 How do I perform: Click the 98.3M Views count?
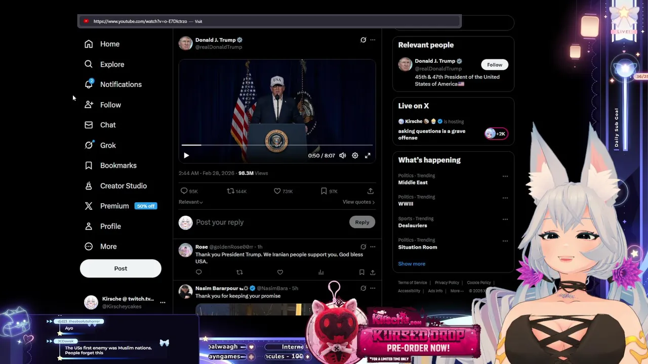click(253, 173)
